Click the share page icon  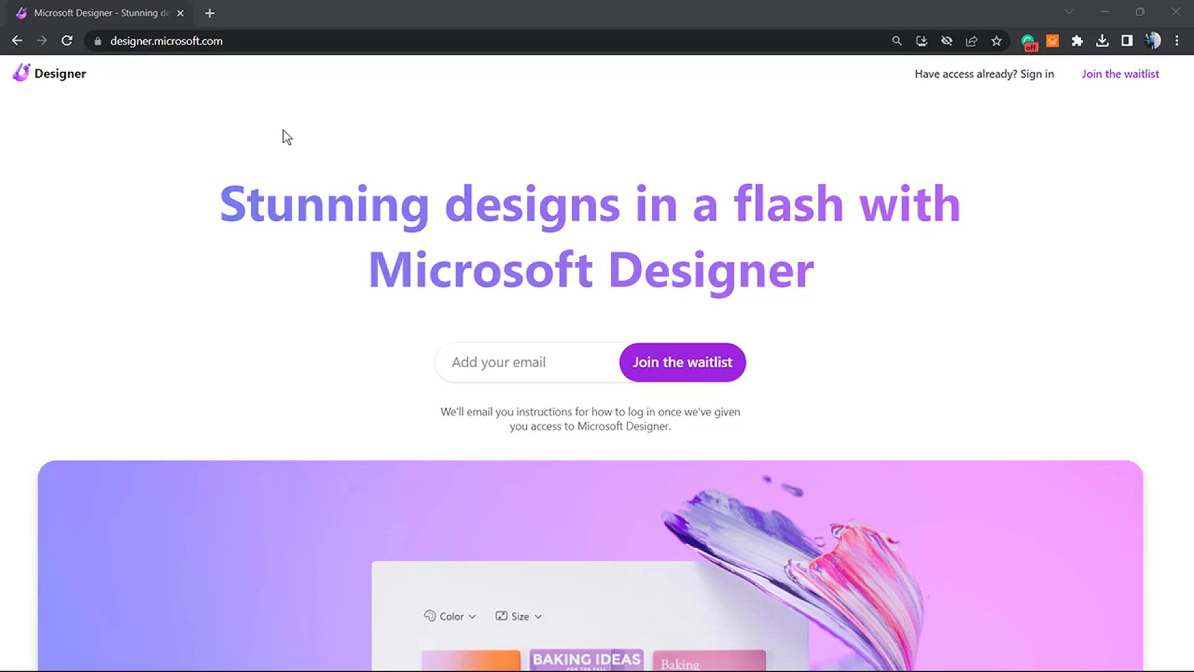(971, 40)
